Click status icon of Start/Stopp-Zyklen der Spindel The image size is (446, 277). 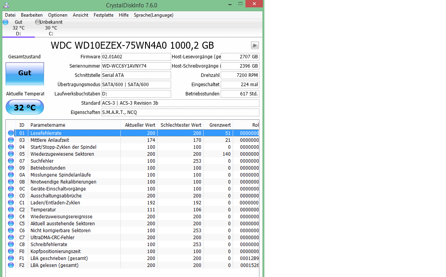11,147
